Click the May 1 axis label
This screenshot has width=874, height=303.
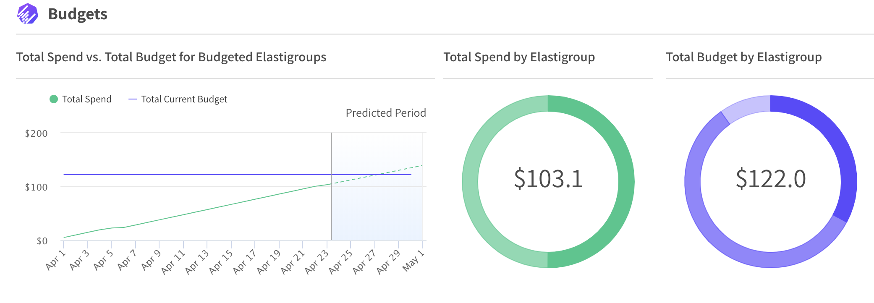[414, 261]
